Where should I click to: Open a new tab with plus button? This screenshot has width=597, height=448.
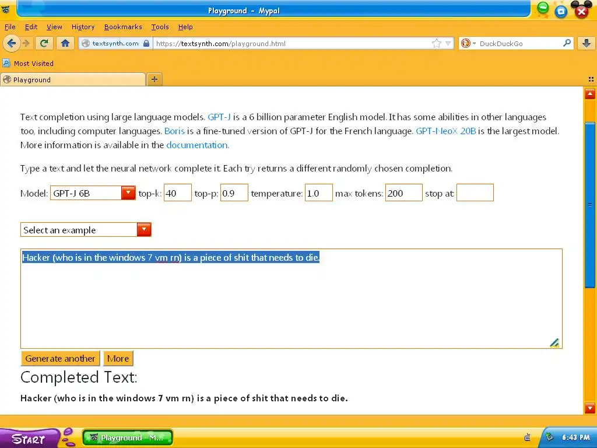(x=154, y=79)
